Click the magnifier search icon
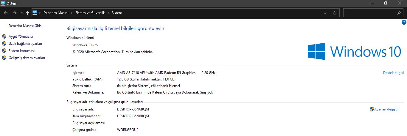Image resolution: width=407 pixels, height=136 pixels. pos(399,13)
